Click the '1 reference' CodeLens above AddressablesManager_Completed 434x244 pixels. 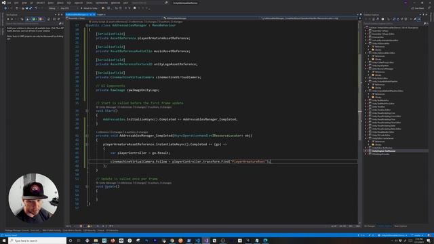click(102, 132)
